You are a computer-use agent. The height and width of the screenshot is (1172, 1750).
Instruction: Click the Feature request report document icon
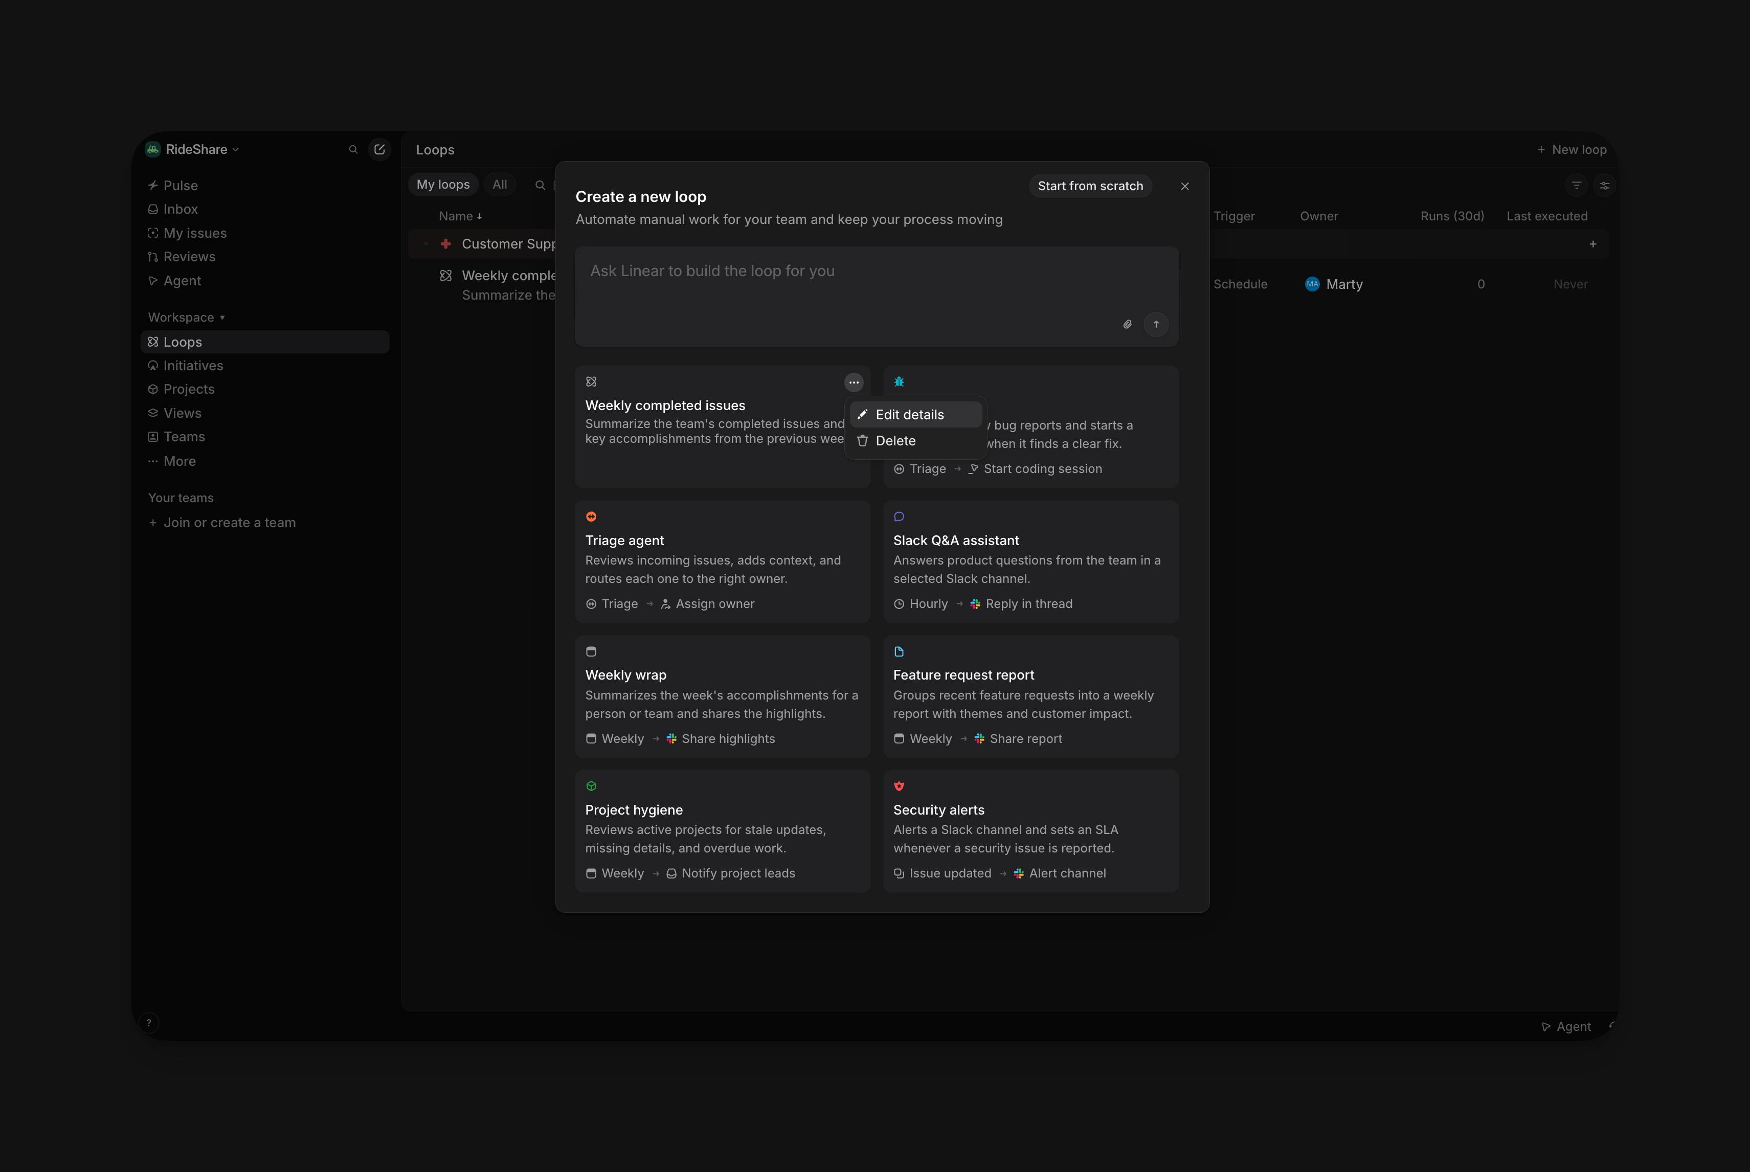[900, 652]
